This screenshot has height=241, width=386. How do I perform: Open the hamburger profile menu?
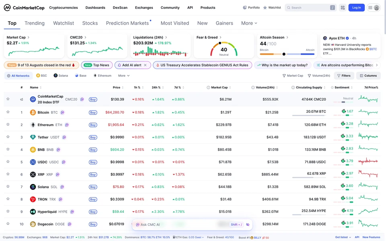coord(374,8)
